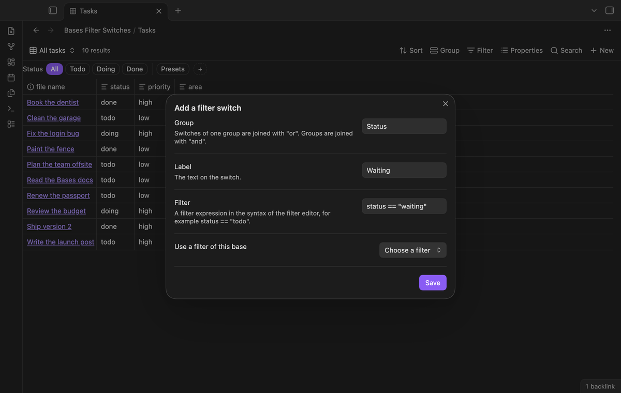Image resolution: width=621 pixels, height=393 pixels.
Task: Open a new tab with plus icon
Action: [178, 10]
